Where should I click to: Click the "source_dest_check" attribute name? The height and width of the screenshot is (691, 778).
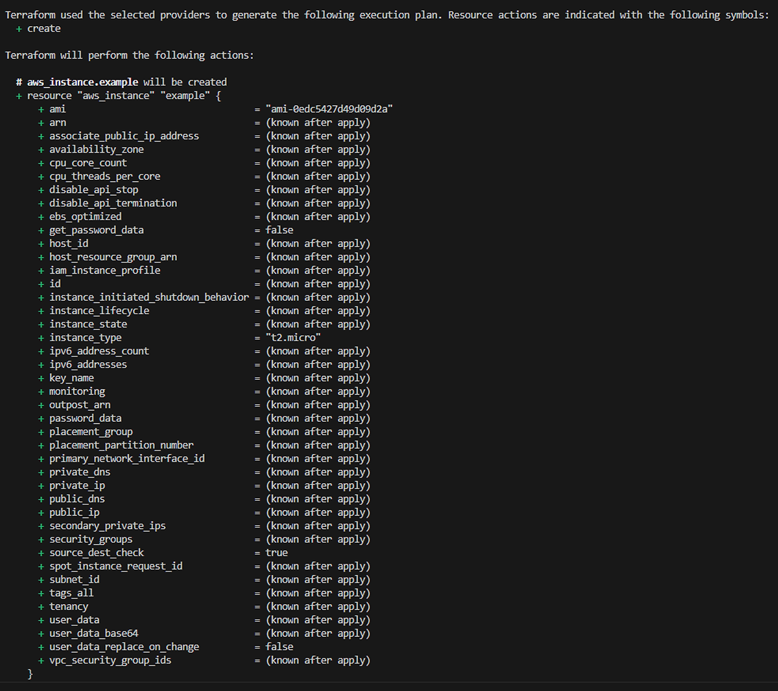click(97, 552)
